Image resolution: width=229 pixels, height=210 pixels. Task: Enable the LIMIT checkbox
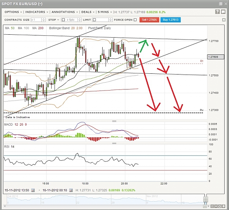[94, 20]
